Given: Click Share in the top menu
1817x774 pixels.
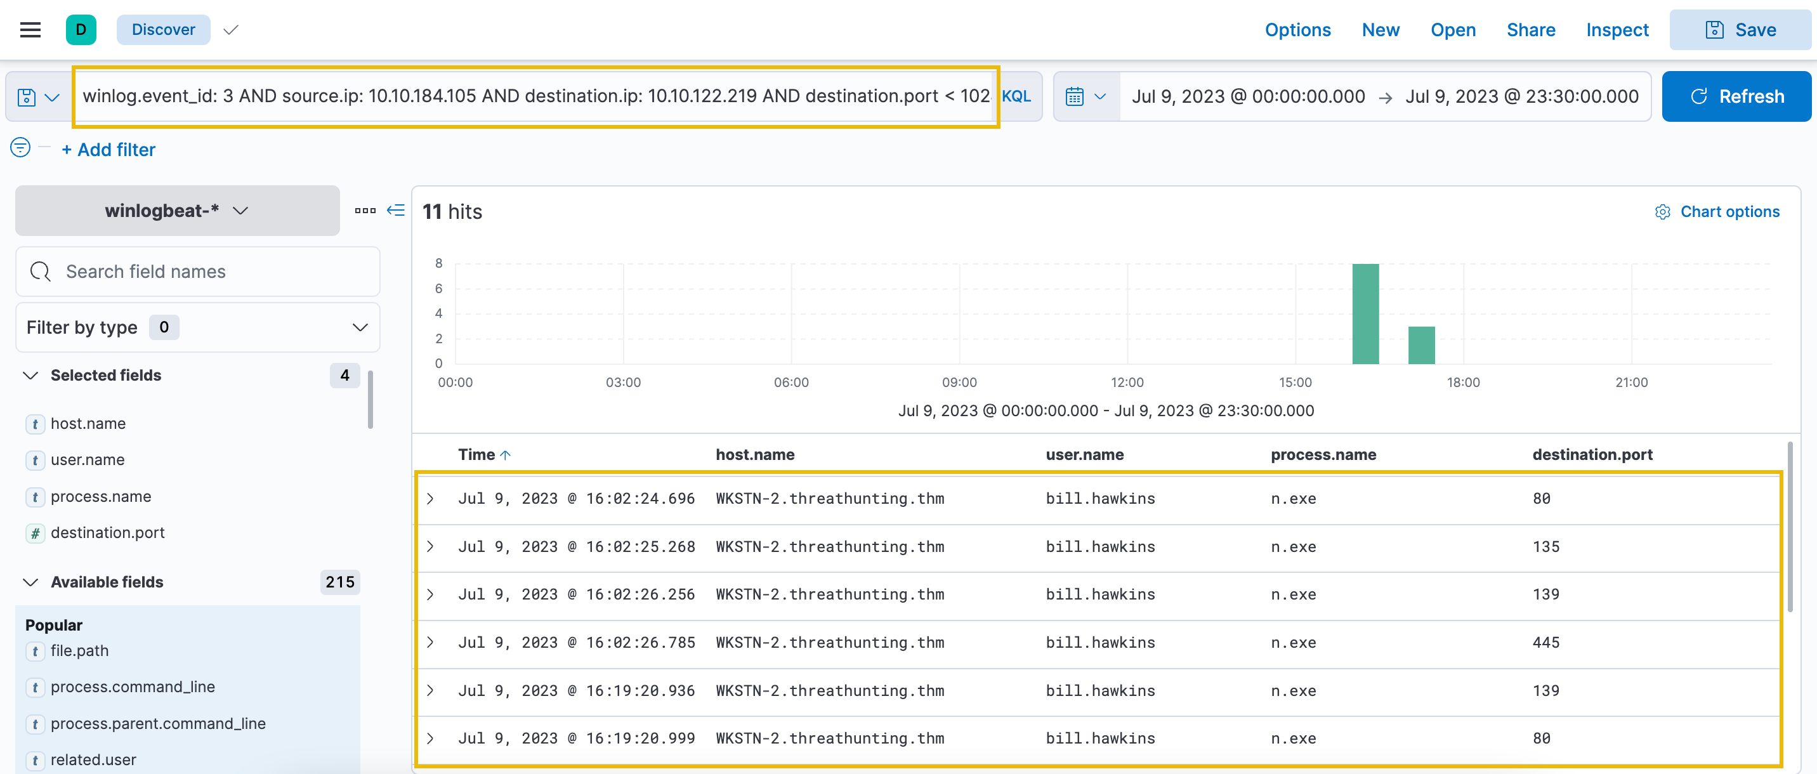Looking at the screenshot, I should click(1530, 30).
